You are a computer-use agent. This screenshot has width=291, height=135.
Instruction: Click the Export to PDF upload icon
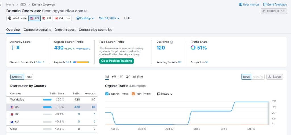click(x=264, y=11)
